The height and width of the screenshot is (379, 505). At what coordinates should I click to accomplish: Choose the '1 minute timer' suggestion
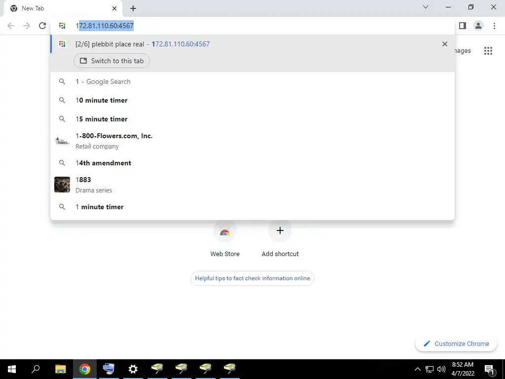coord(252,207)
